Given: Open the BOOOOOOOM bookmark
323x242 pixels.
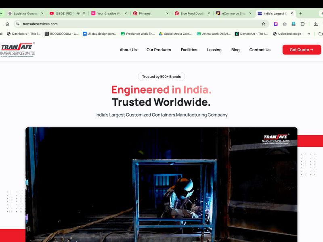Looking at the screenshot, I should point(62,34).
